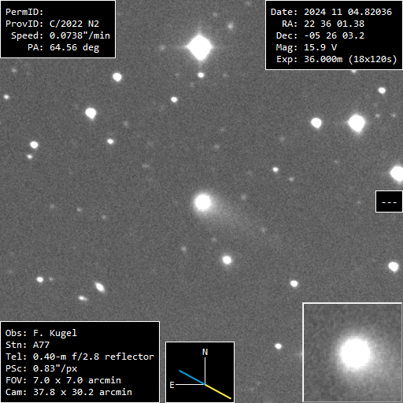Click the N label on compass
This screenshot has height=403, width=403.
click(205, 352)
